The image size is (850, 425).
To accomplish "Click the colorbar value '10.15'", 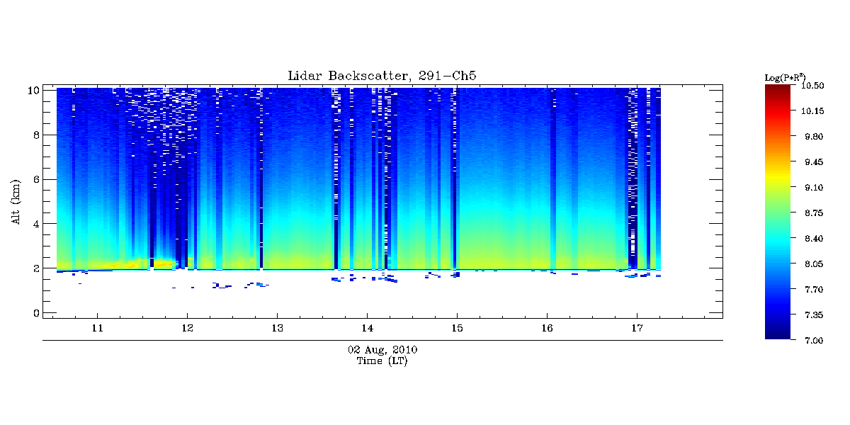I will pyautogui.click(x=812, y=110).
